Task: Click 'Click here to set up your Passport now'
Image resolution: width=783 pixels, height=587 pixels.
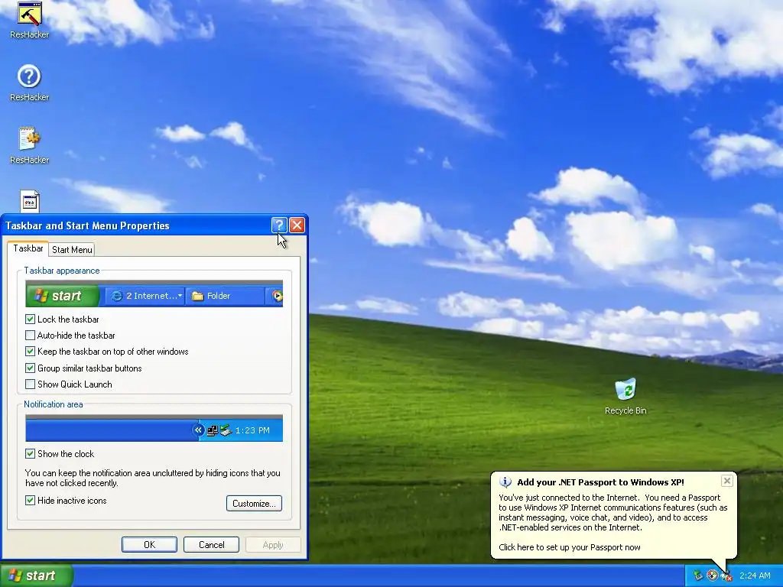Action: [x=569, y=547]
